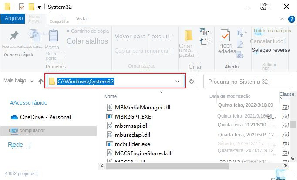Click the up-arrow parent folder icon
The width and height of the screenshot is (297, 180).
[41, 82]
